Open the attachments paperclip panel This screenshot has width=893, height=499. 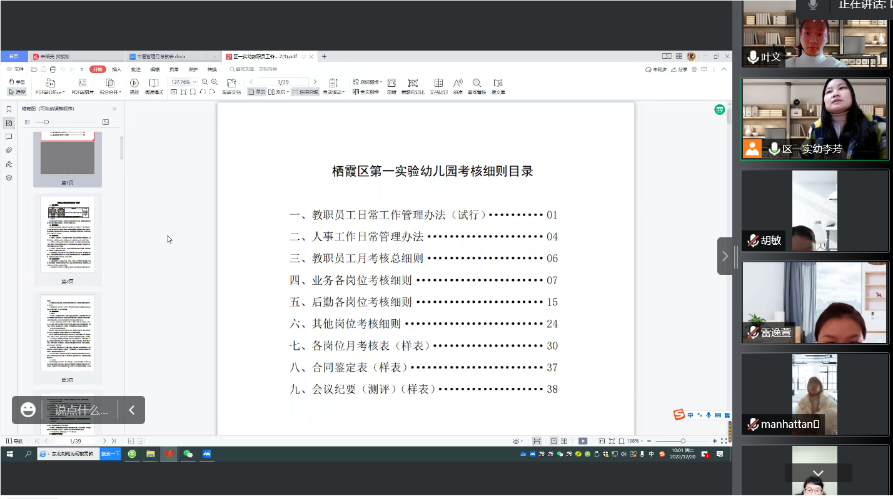click(9, 151)
